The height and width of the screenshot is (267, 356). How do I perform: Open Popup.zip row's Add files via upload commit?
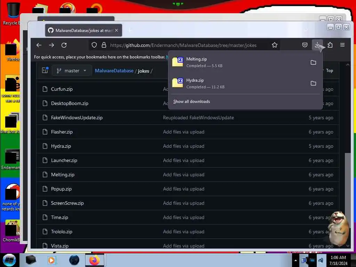coord(184,189)
